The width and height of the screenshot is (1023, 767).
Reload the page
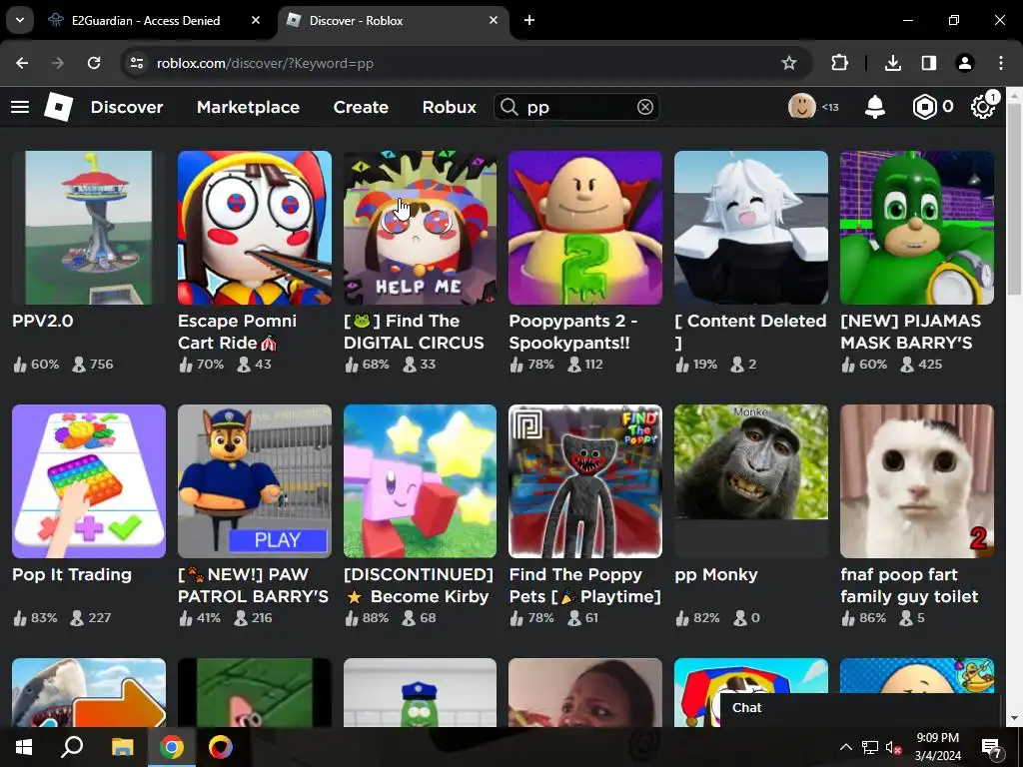click(x=94, y=63)
